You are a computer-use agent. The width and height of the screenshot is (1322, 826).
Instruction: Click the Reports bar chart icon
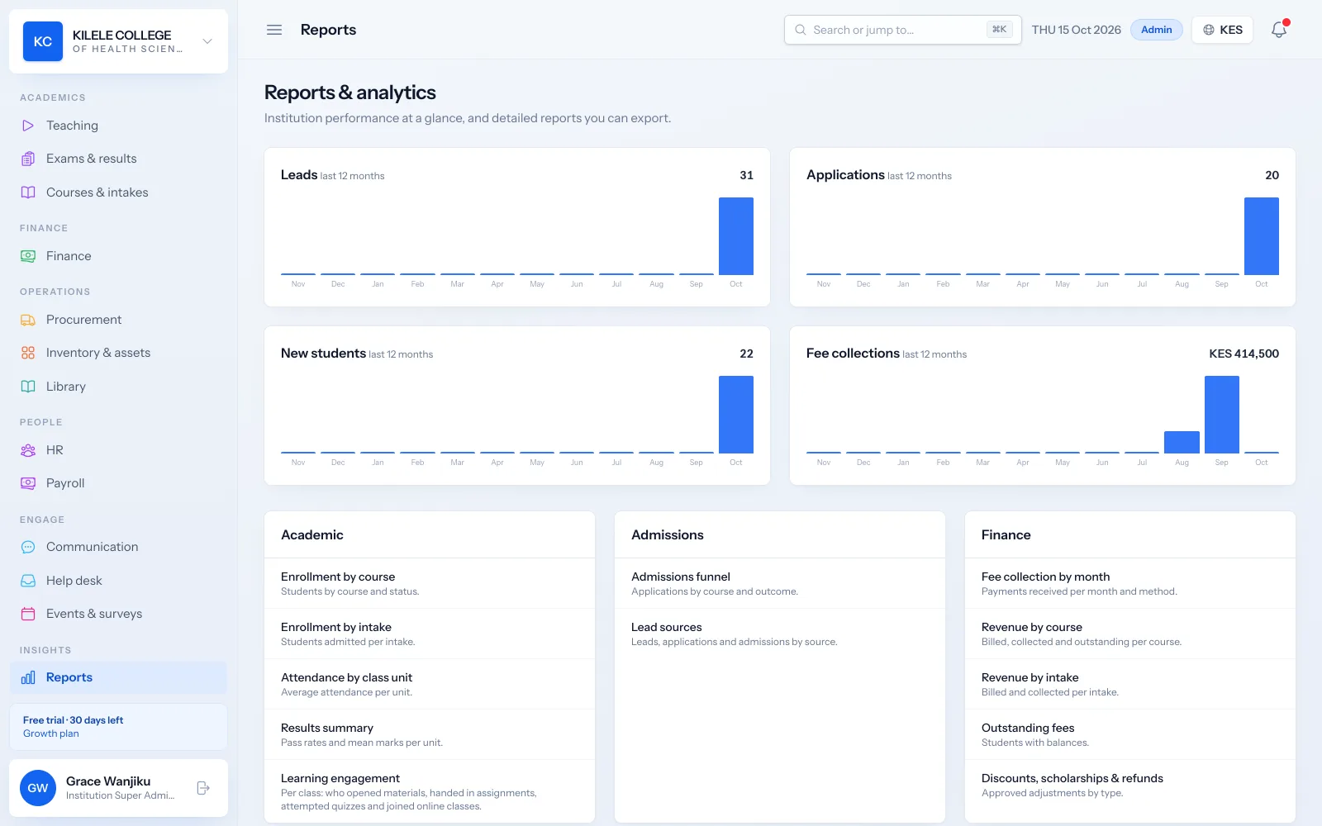[28, 677]
